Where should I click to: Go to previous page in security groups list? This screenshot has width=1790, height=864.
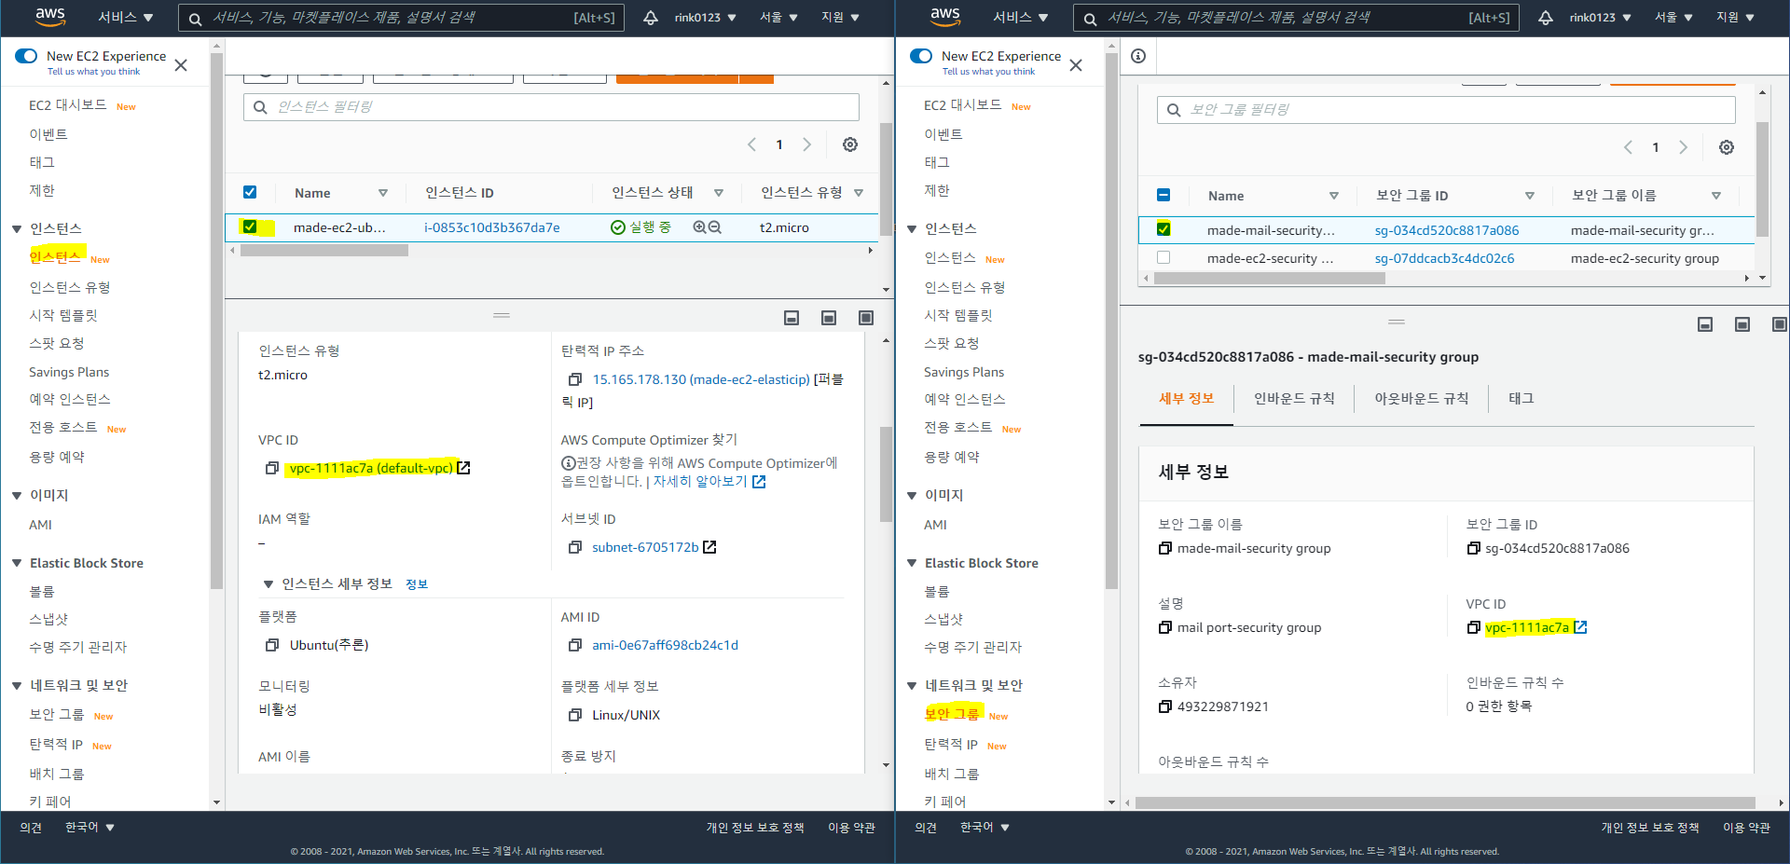click(x=1628, y=147)
